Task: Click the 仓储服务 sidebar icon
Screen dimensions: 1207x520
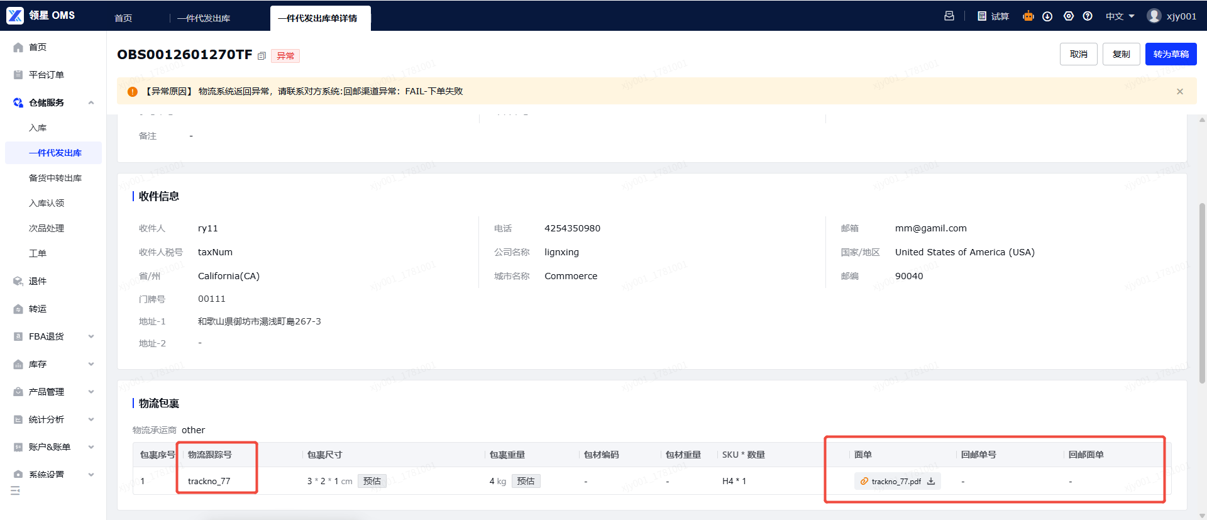Action: (x=18, y=102)
